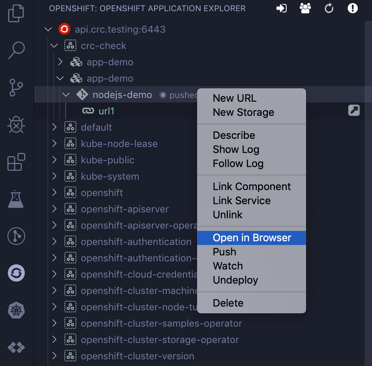
Task: Expand the openshift-authentication project
Action: 54,242
